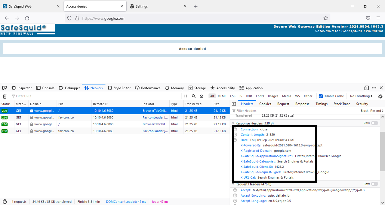The width and height of the screenshot is (385, 205).
Task: Sort requests by Status column
Action: coord(7,104)
